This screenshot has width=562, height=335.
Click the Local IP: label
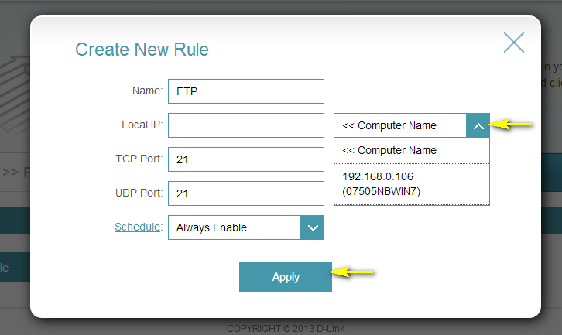142,125
